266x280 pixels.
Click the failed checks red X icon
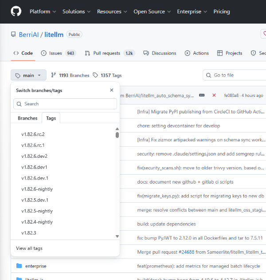[214, 96]
